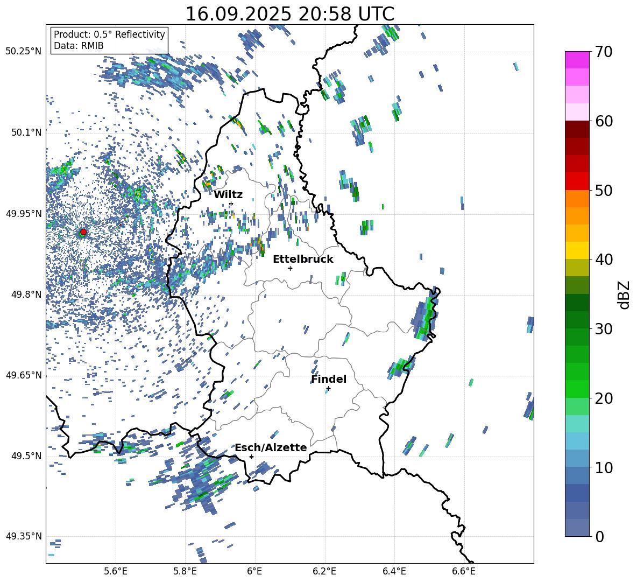Click the 60 colorbar tick label
637x582 pixels.
pos(604,121)
